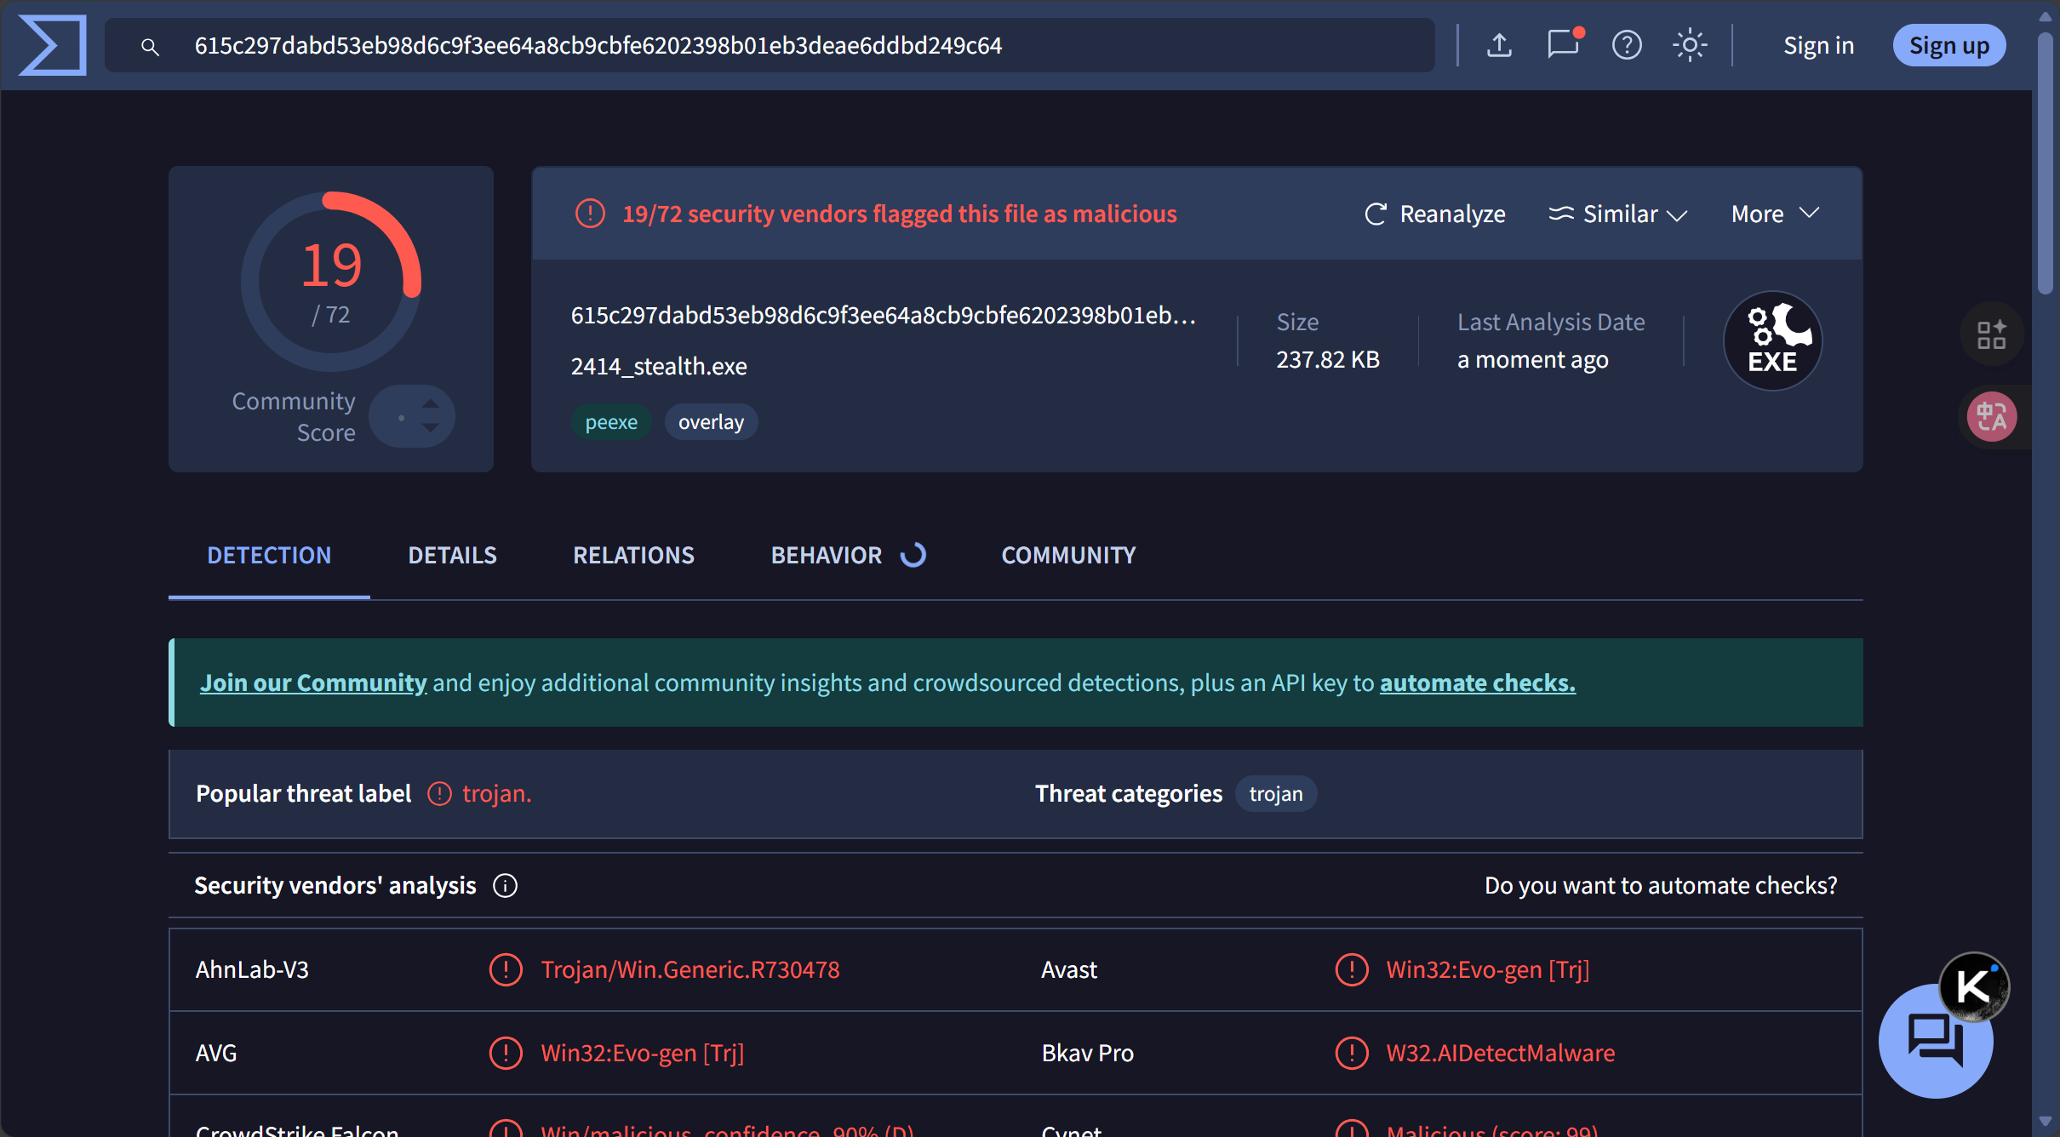Toggle the light/dark theme sun icon
Viewport: 2060px width, 1137px height.
[1690, 45]
